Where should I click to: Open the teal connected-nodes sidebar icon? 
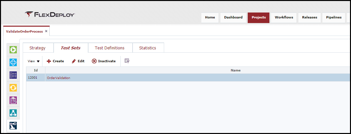[x=13, y=113]
